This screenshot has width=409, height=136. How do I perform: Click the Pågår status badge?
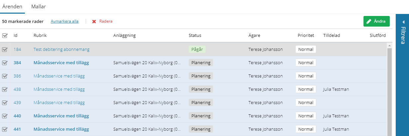197,49
